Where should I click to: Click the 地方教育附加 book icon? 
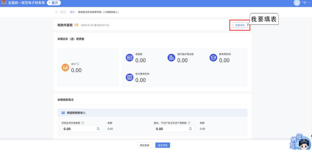tap(129, 77)
